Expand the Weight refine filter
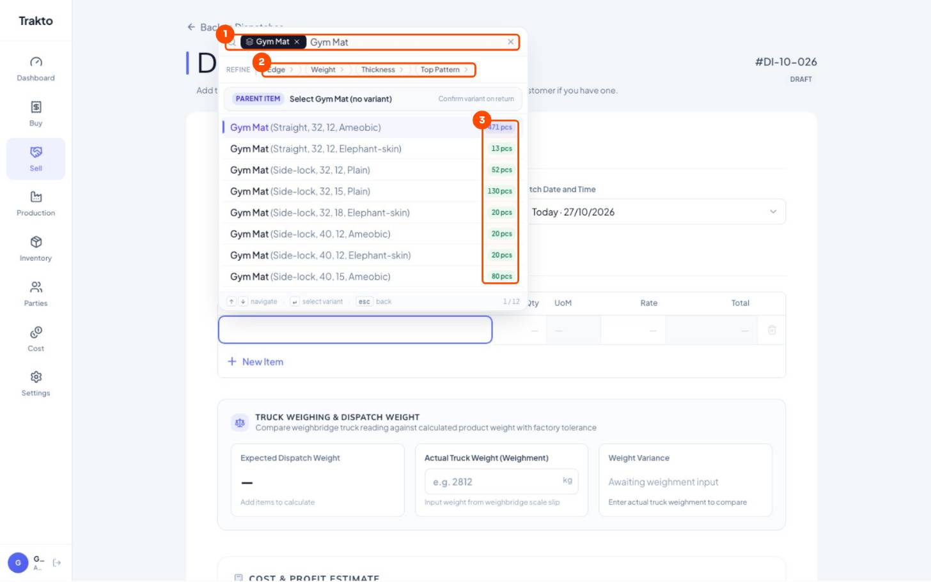Image resolution: width=931 pixels, height=582 pixels. tap(327, 70)
